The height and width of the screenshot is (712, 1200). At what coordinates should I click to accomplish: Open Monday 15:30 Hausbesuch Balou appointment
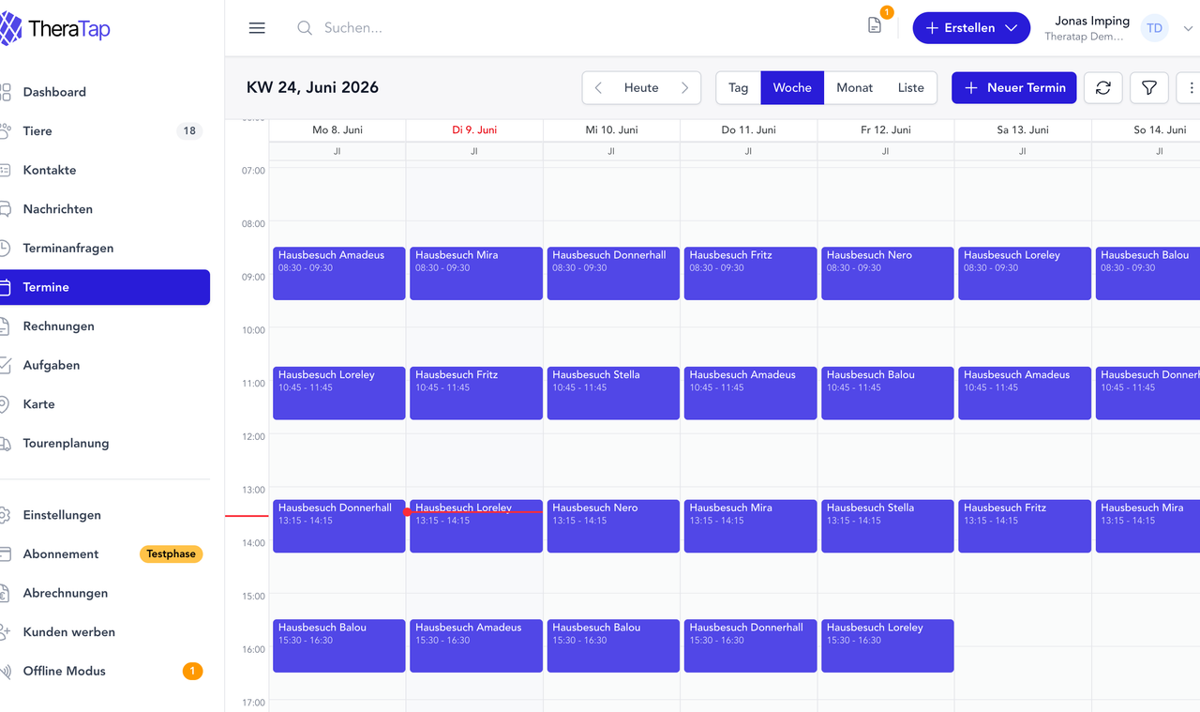[338, 646]
